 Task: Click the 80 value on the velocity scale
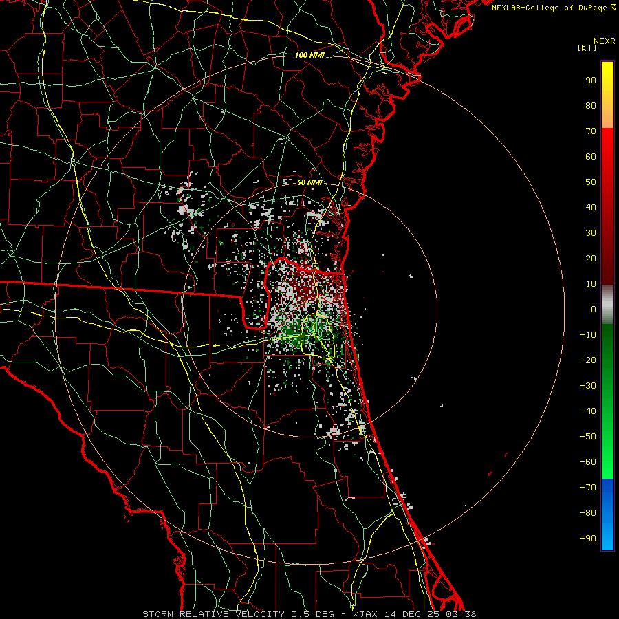(x=591, y=105)
